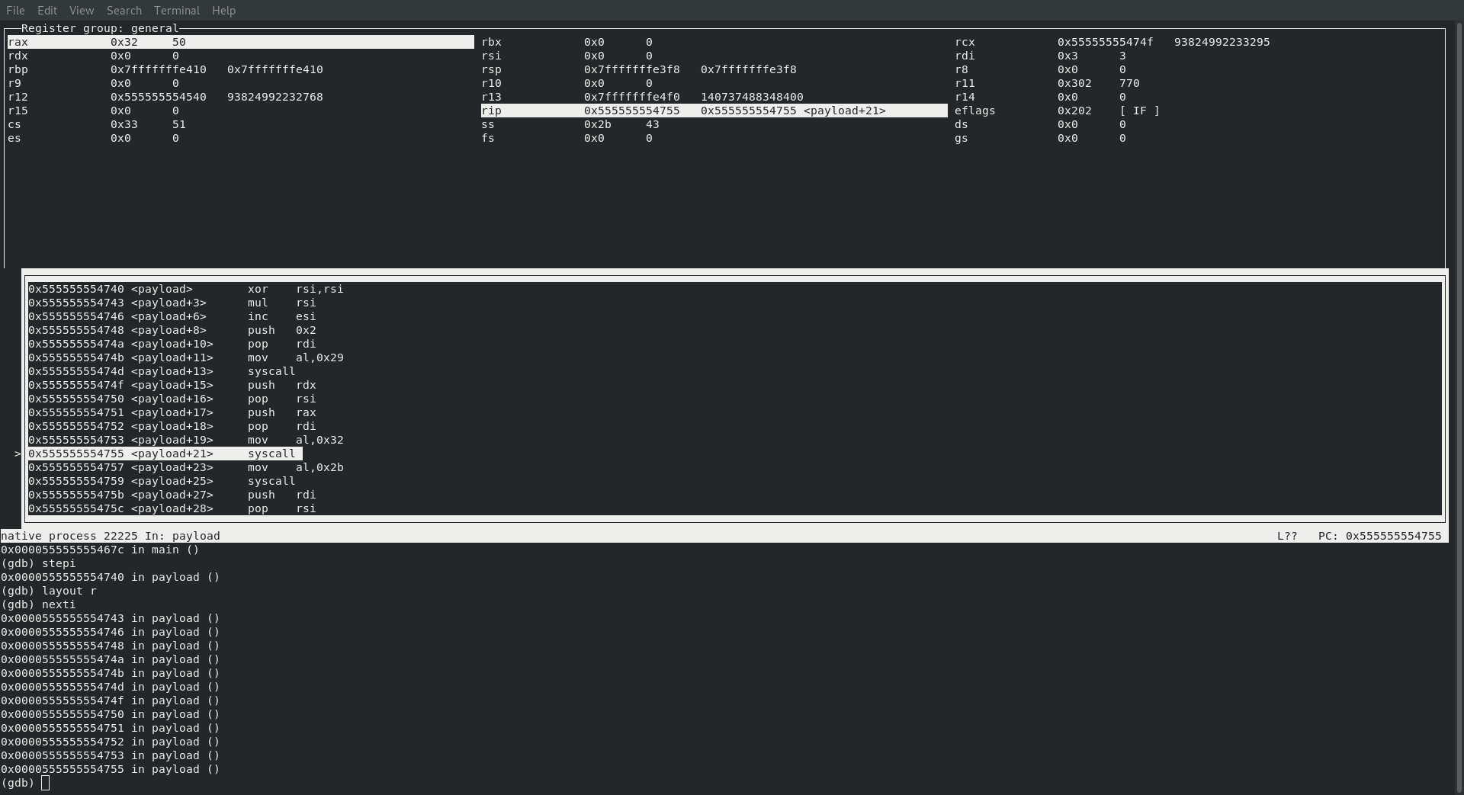Select the eflags register entry
Viewport: 1464px width, 795px height.
coord(976,111)
